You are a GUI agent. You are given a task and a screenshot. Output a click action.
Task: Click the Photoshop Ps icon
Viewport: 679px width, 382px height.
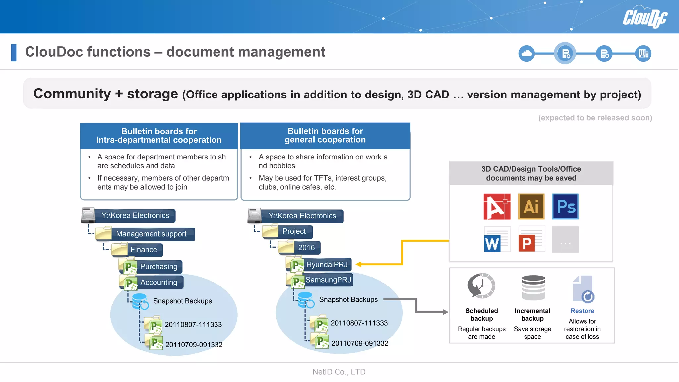(565, 206)
